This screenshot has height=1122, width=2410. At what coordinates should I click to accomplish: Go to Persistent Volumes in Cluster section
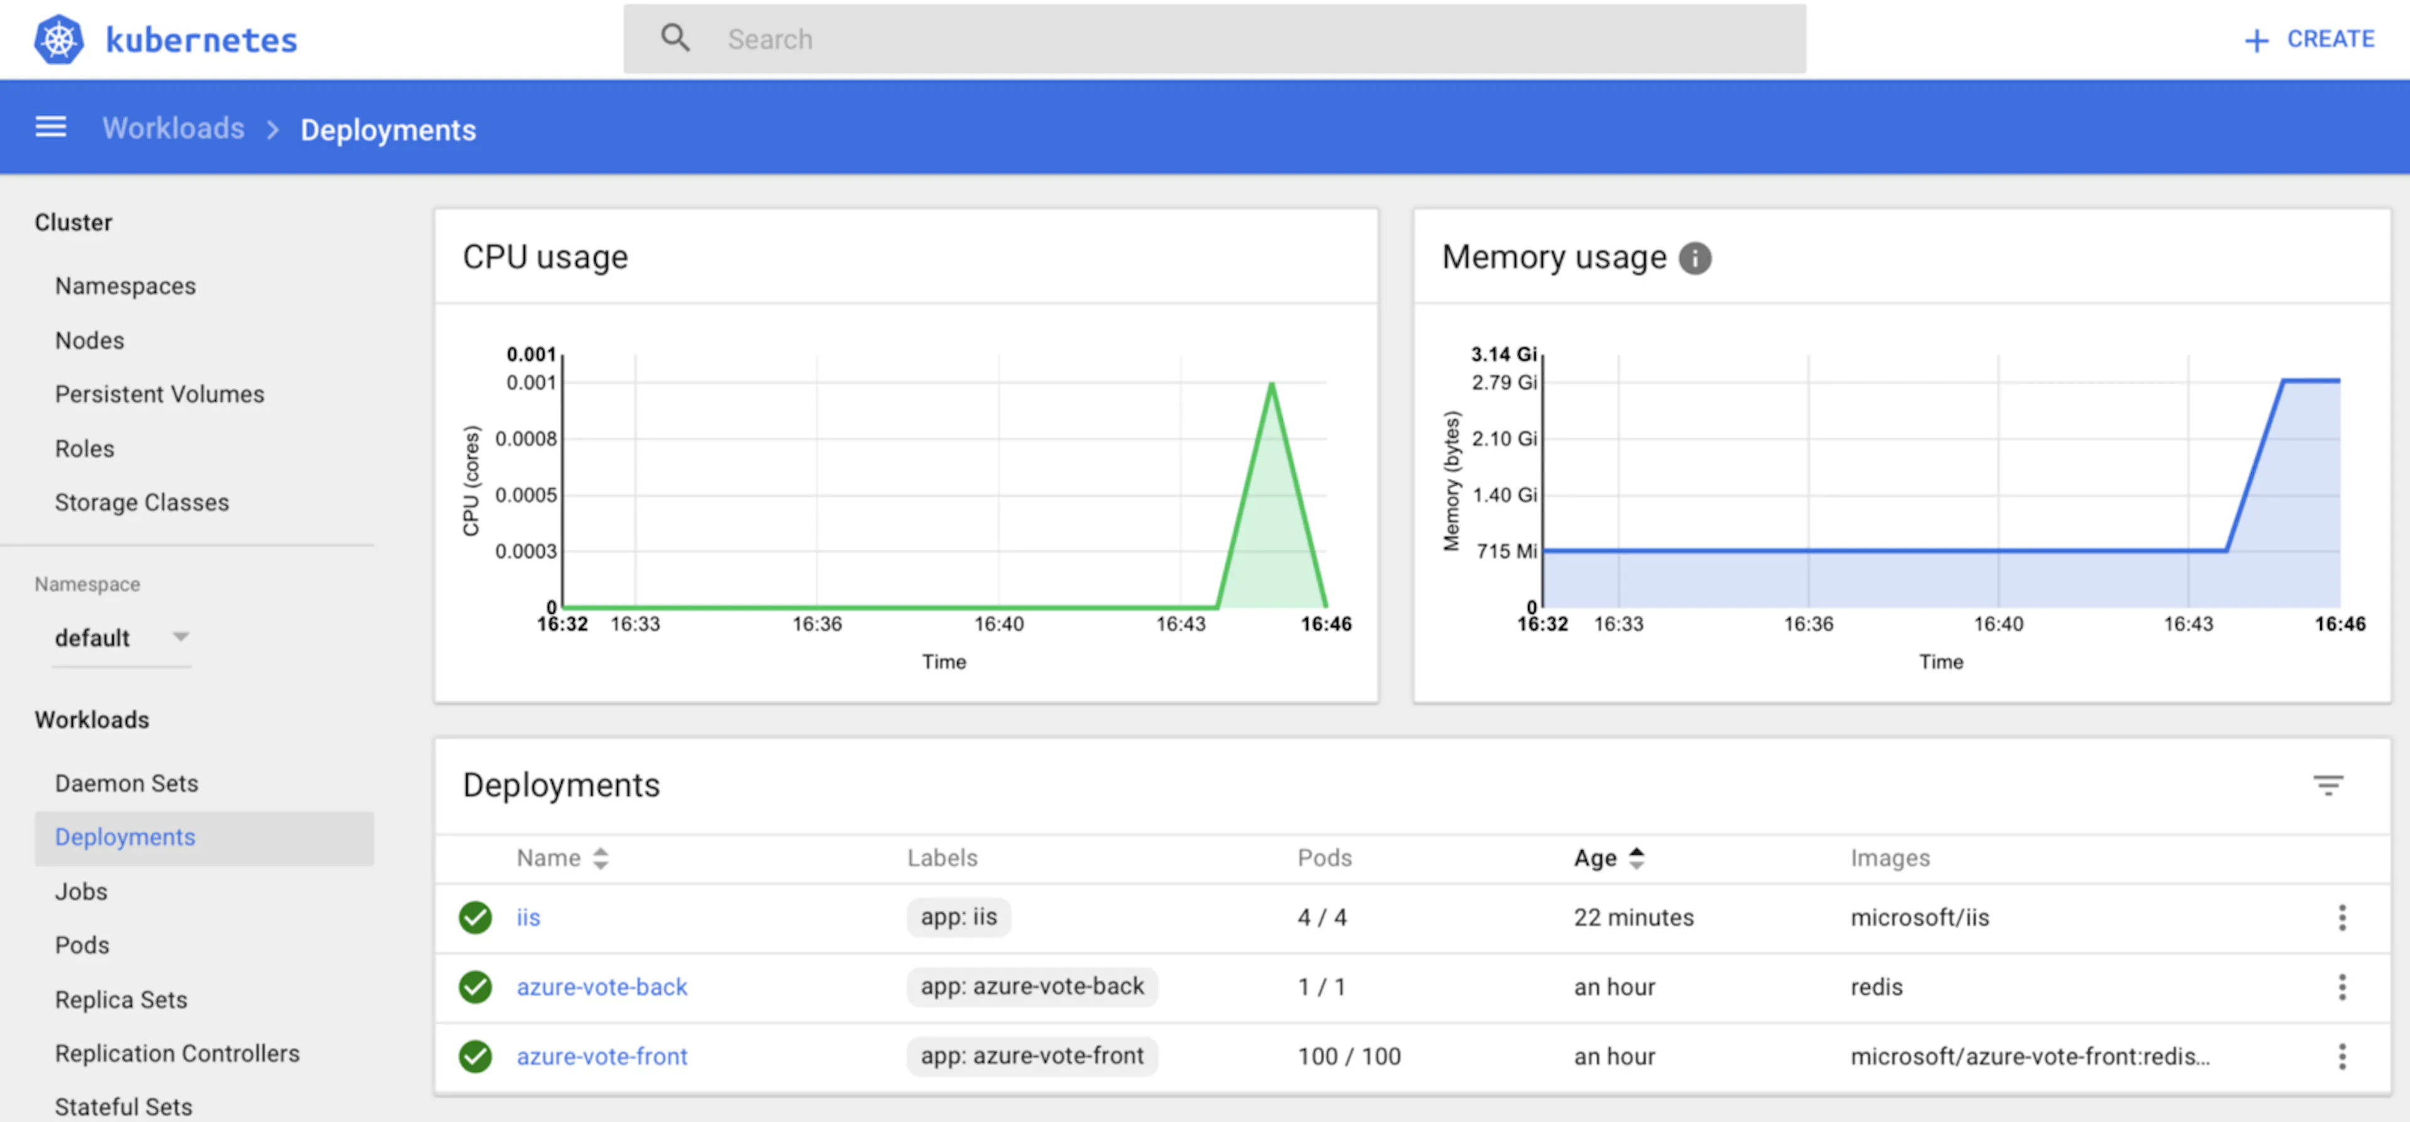click(x=159, y=394)
